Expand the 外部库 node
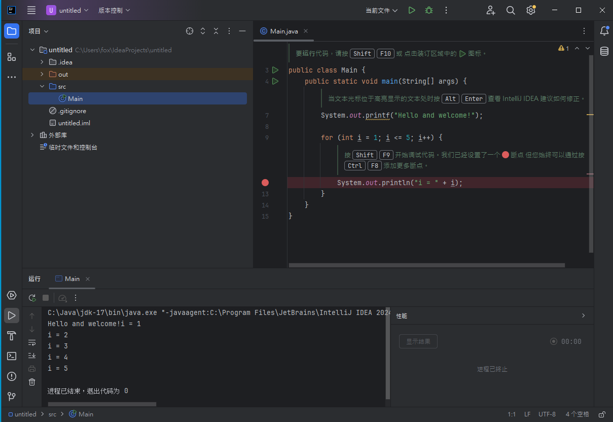Viewport: 613px width, 422px height. 32,135
